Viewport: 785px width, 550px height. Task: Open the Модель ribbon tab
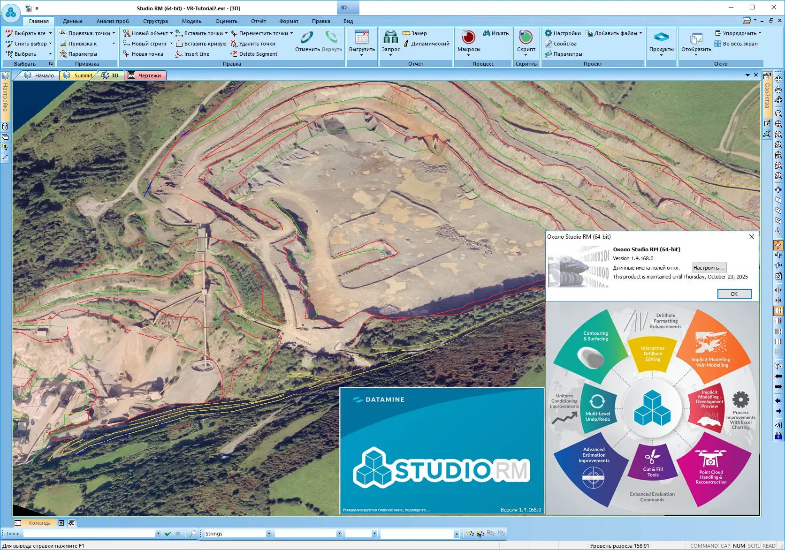pyautogui.click(x=191, y=21)
